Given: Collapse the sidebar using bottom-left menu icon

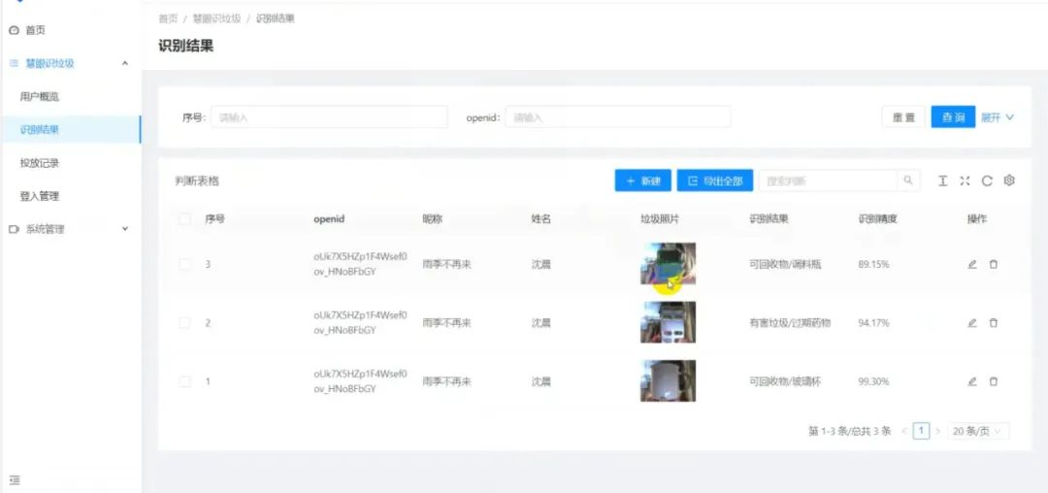Looking at the screenshot, I should coord(14,479).
